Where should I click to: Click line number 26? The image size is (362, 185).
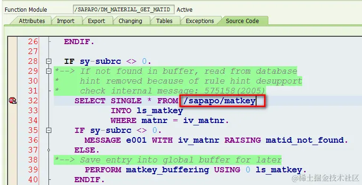click(x=32, y=42)
